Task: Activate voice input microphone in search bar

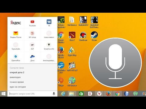Action: 54,94
